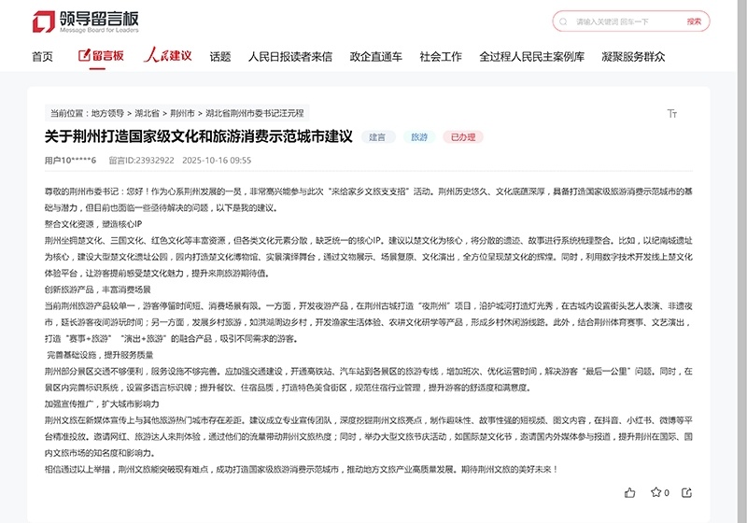
Task: Open the 留言板 tab with pencil icon
Action: (101, 56)
